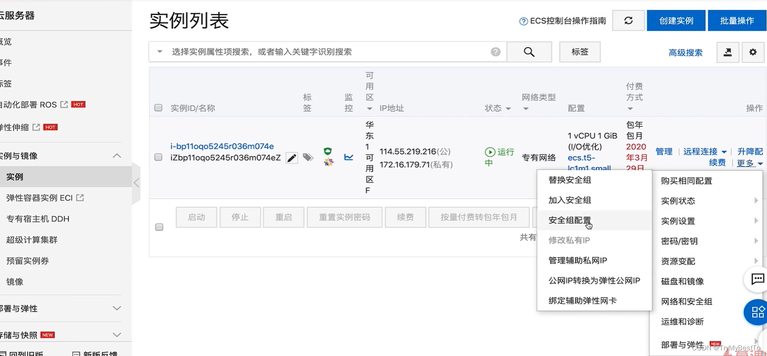
Task: Open the search attribute dropdown arrow
Action: 160,52
